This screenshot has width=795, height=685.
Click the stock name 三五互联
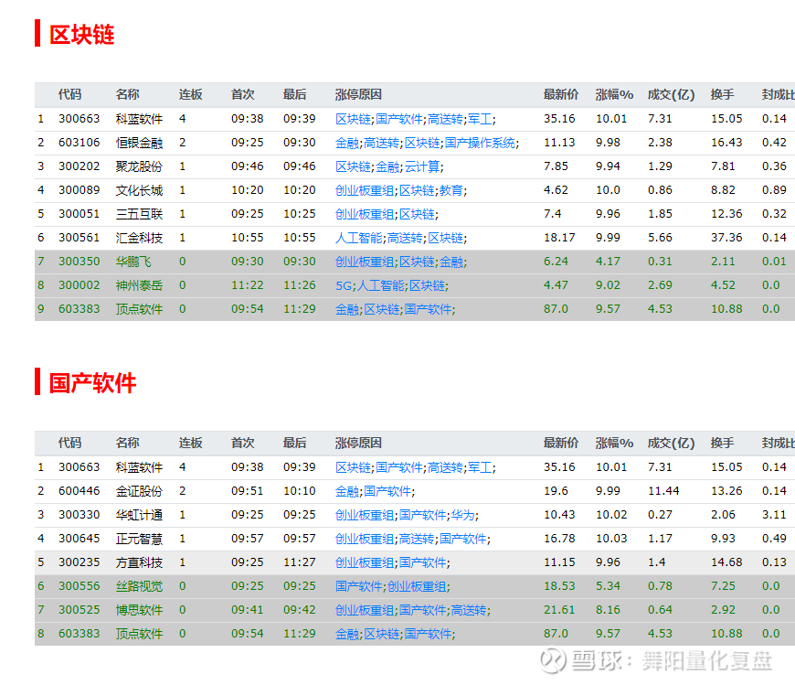139,215
